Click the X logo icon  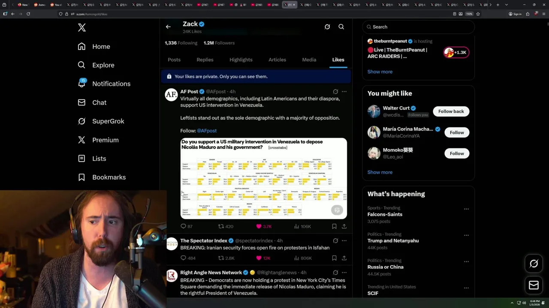coord(82,28)
